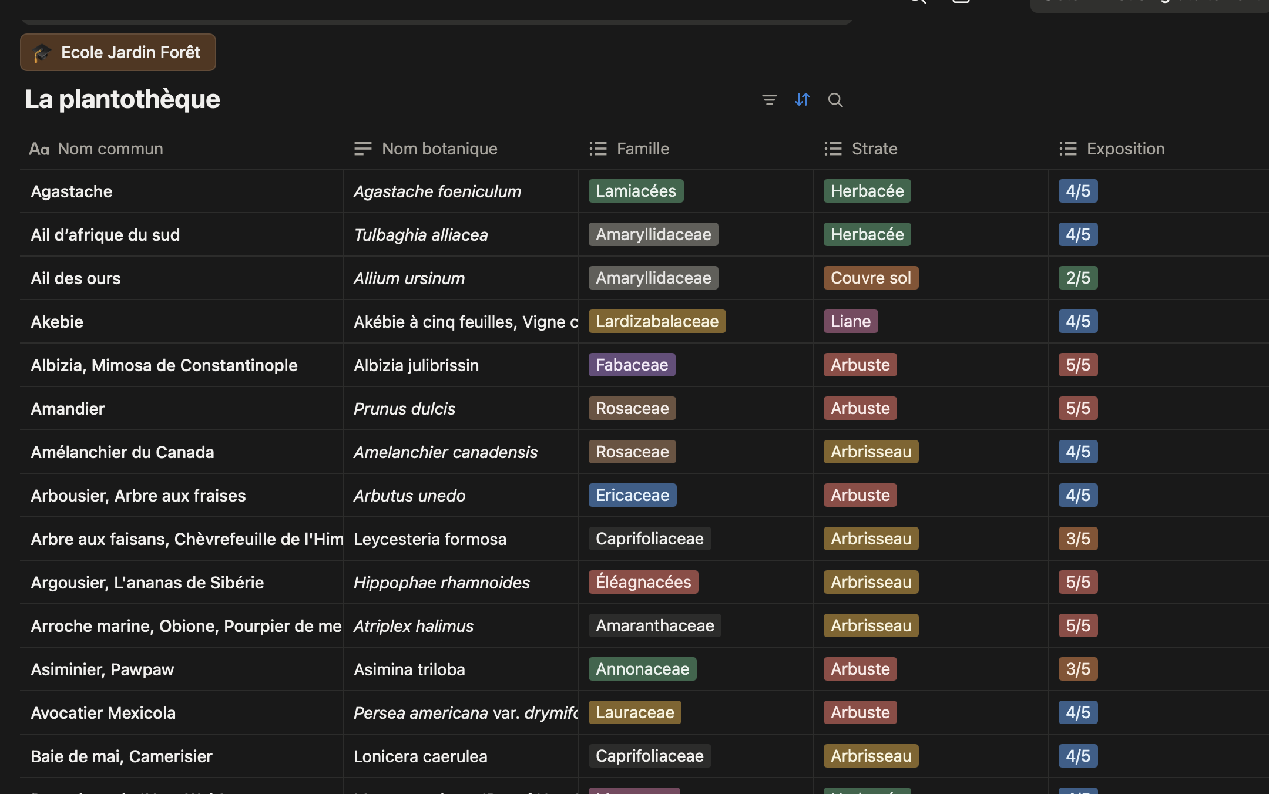
Task: Select the Lamiacées family tag
Action: coord(636,191)
